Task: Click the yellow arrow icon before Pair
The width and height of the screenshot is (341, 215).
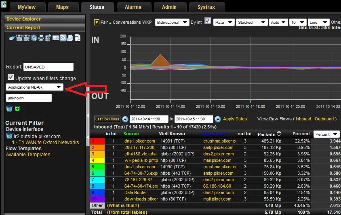Action: click(97, 22)
